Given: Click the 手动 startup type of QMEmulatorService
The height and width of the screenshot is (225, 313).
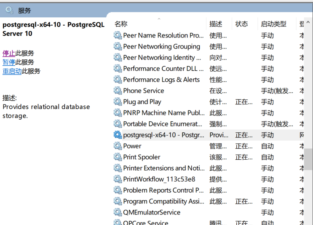Looking at the screenshot, I should [268, 213].
